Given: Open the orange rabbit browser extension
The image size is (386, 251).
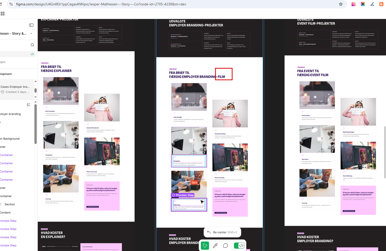Looking at the screenshot, I should 381,4.
